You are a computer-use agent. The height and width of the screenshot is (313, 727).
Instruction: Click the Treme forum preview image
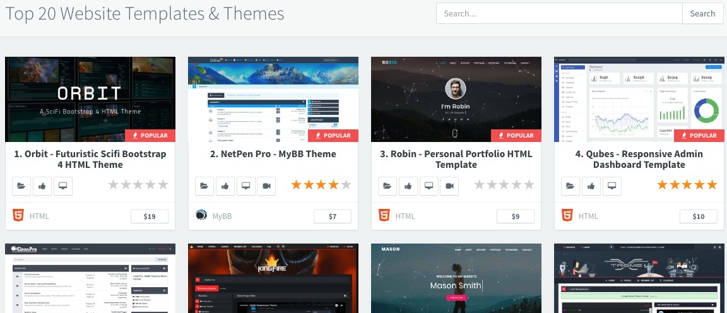pyautogui.click(x=639, y=278)
